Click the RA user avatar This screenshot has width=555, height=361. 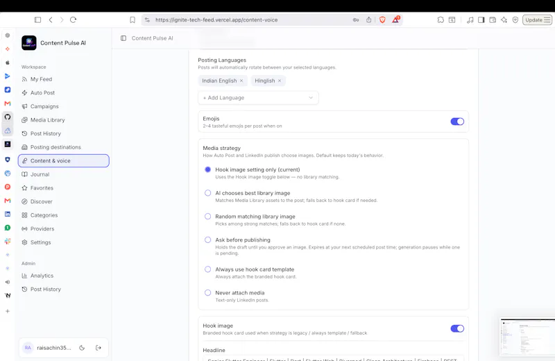(x=28, y=348)
